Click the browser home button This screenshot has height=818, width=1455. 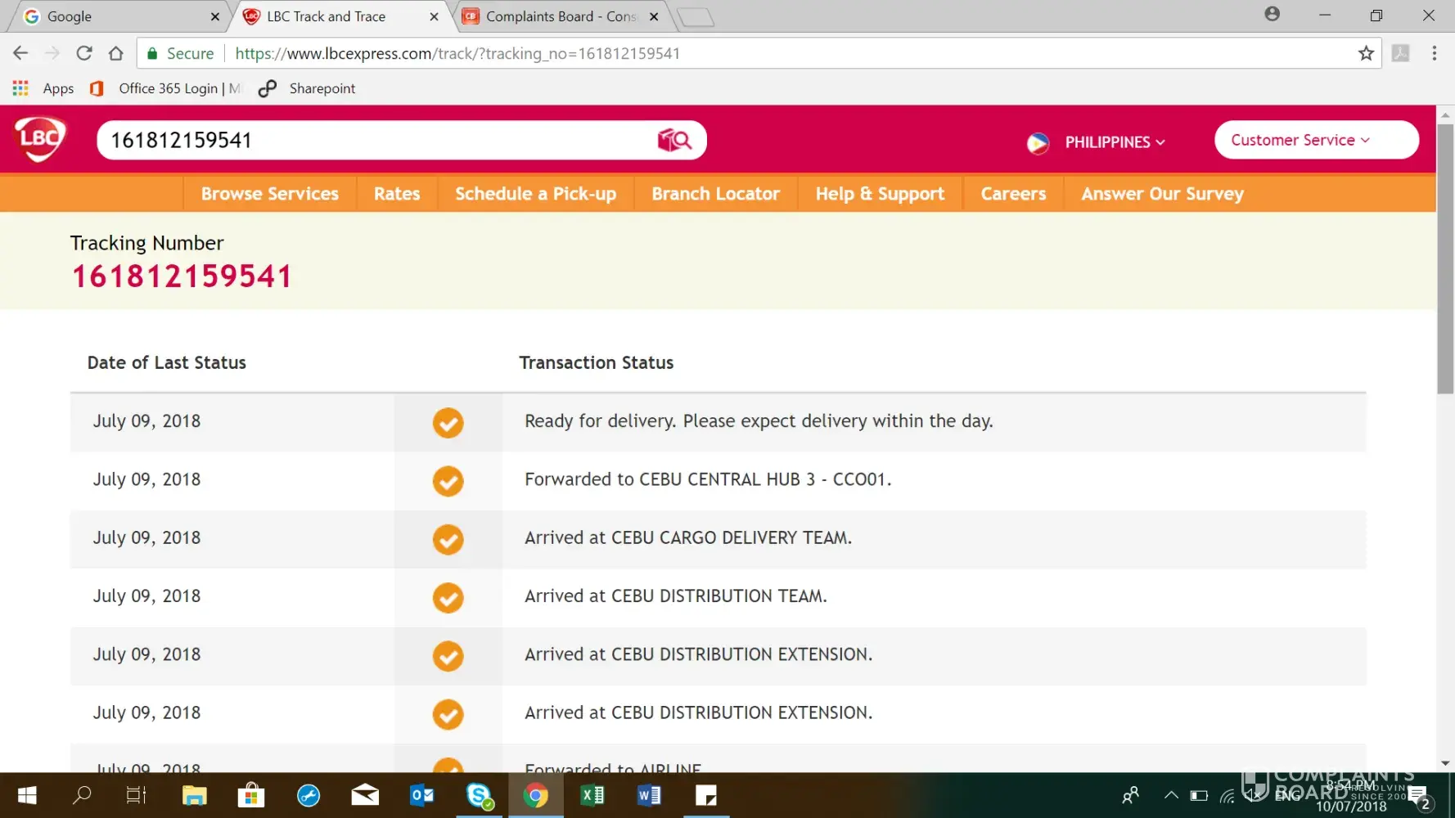click(x=115, y=54)
